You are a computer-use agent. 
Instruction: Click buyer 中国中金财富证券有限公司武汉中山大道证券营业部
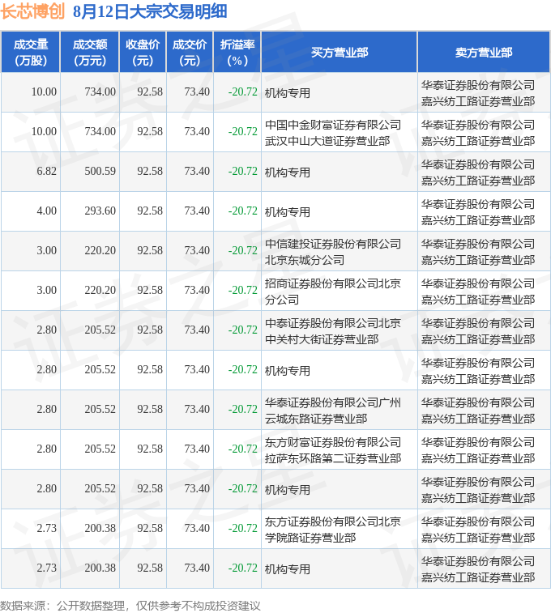pyautogui.click(x=333, y=133)
